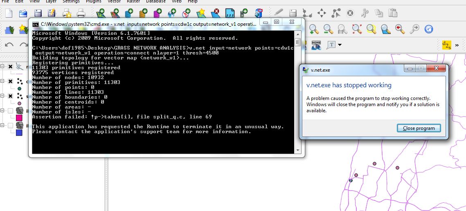This screenshot has width=466, height=211.
Task: Open the Raster menu
Action: point(133,2)
